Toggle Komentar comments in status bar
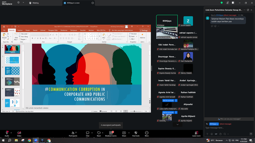Screen dimensions: 255x143 [104, 111]
